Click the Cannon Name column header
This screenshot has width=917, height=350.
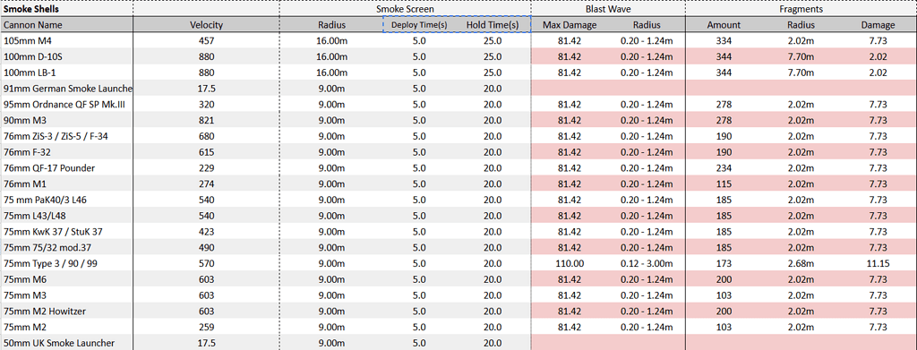pyautogui.click(x=66, y=24)
